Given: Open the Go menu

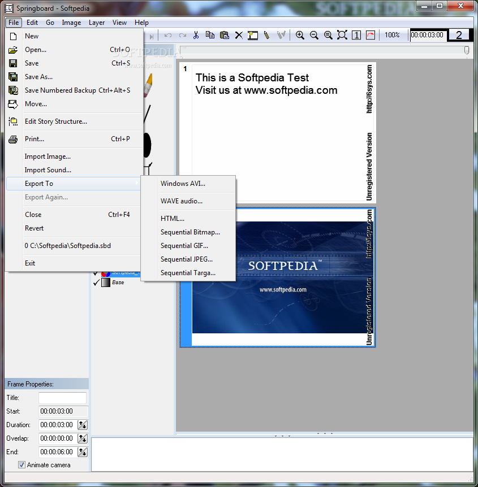Looking at the screenshot, I should click(50, 23).
